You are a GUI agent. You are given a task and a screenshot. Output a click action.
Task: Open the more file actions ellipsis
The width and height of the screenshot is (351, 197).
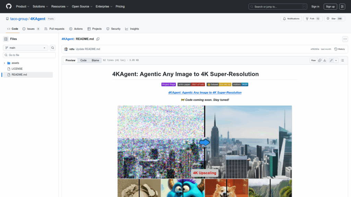tap(345, 39)
